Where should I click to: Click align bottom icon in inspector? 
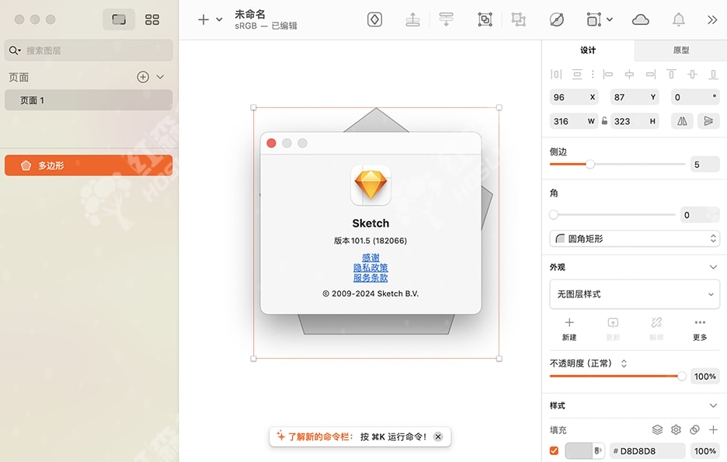[x=713, y=74]
